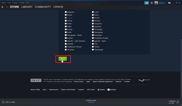Open the Steamworks link

click(x=54, y=90)
